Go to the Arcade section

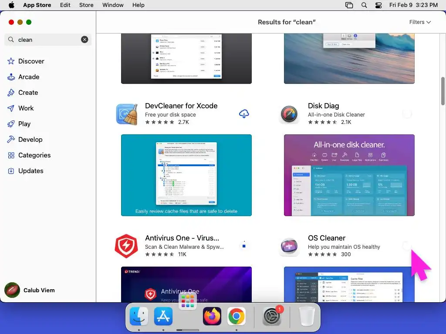click(x=29, y=77)
